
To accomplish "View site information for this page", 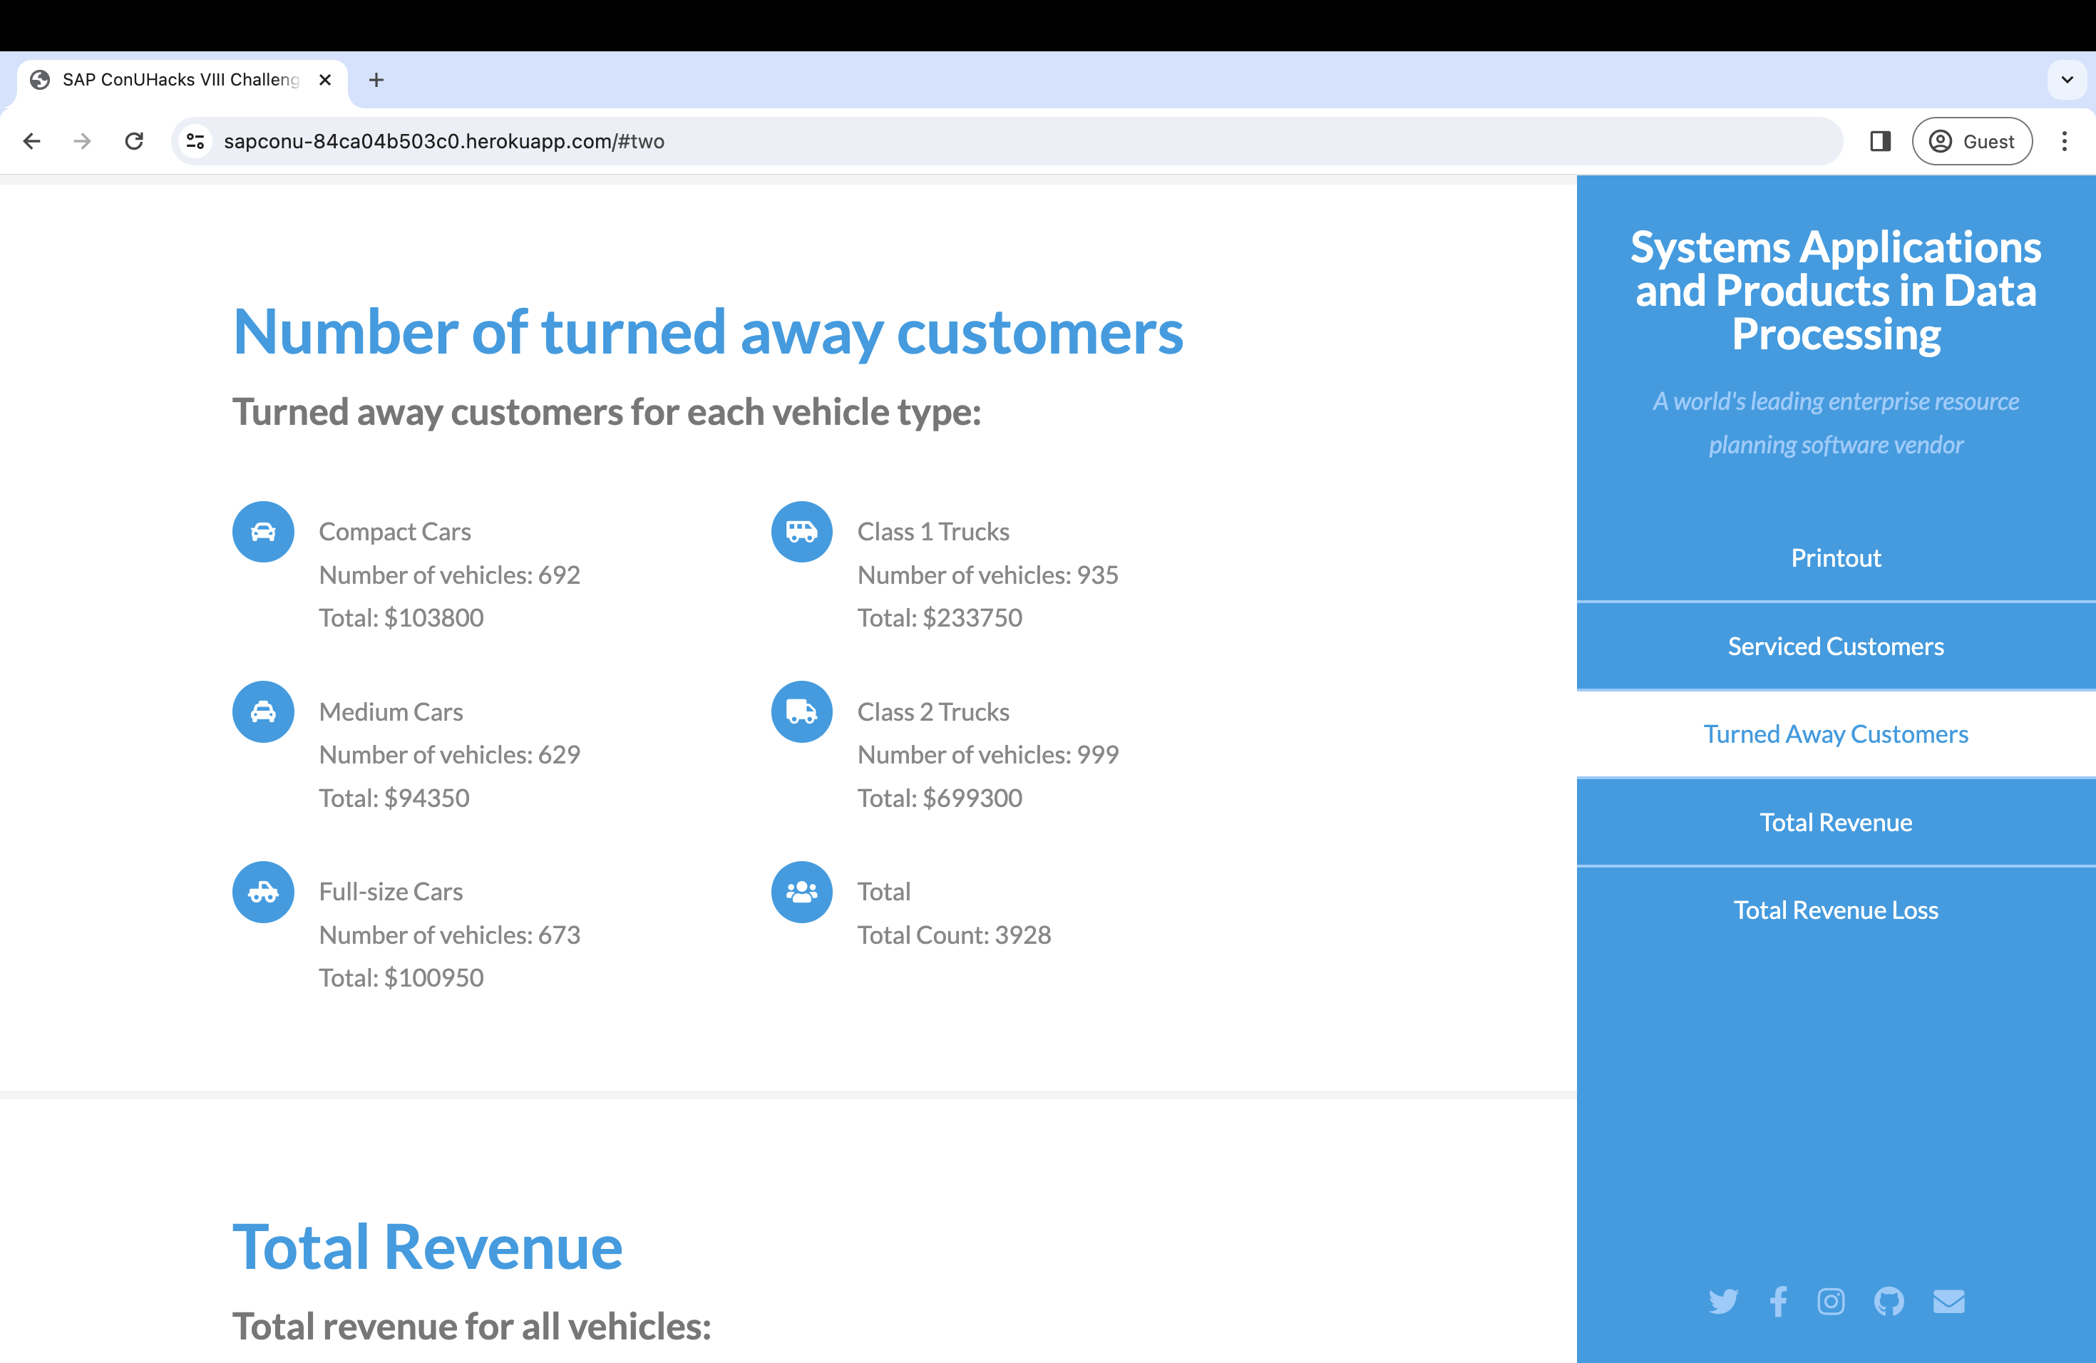I will pyautogui.click(x=195, y=142).
